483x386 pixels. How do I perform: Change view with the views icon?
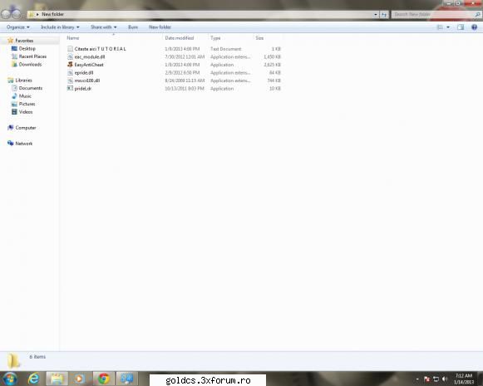440,27
